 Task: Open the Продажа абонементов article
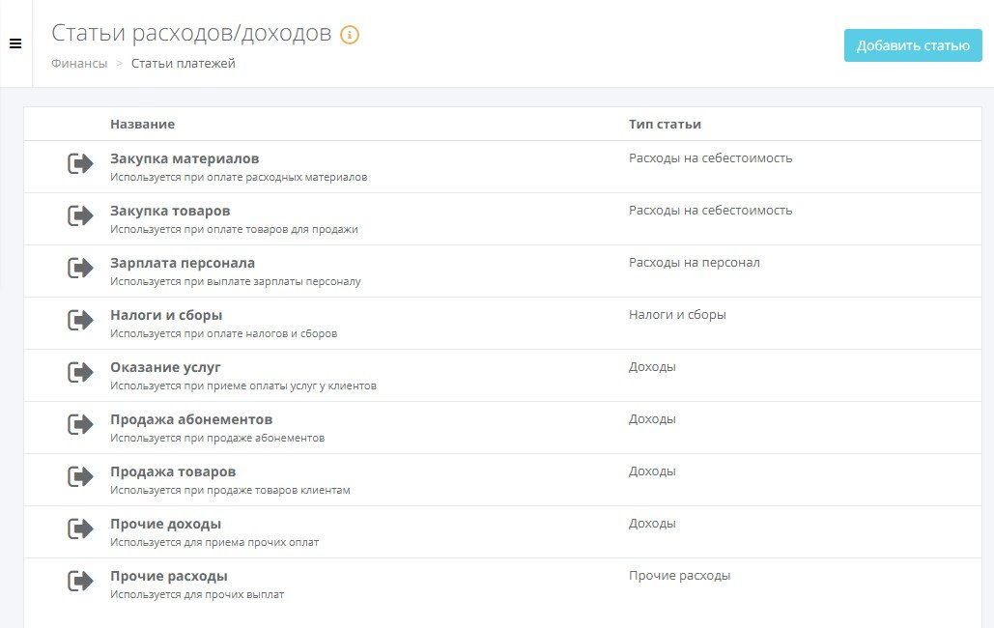point(191,419)
